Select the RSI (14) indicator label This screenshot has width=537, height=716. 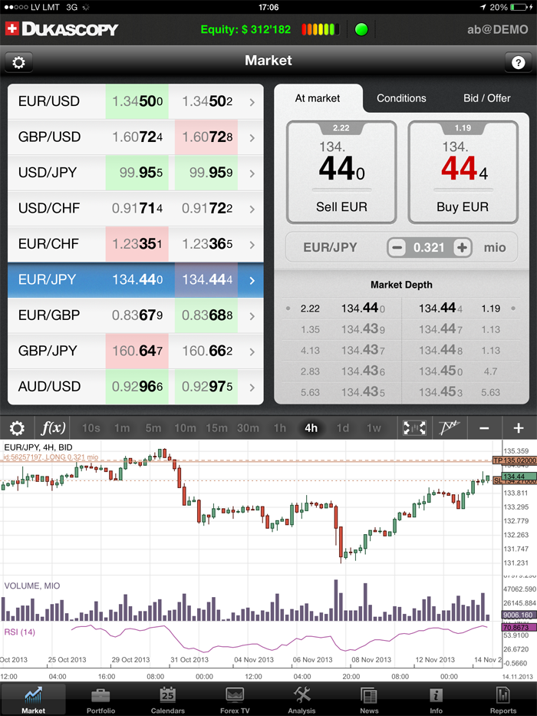[x=20, y=632]
